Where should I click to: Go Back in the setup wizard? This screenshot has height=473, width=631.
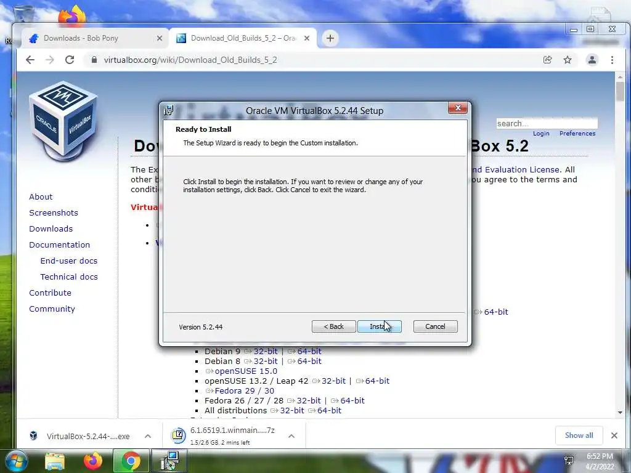tap(333, 326)
